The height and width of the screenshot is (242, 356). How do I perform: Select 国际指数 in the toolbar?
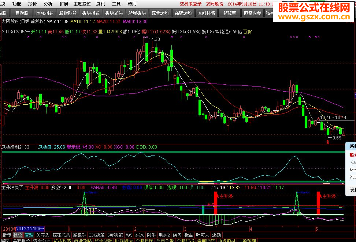point(45,13)
